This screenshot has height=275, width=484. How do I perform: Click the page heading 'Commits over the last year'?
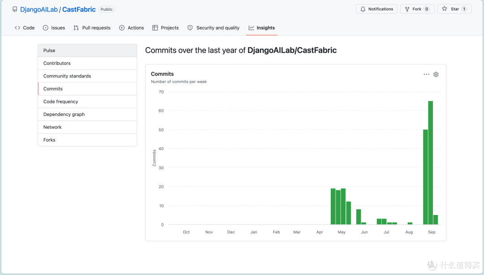[241, 50]
